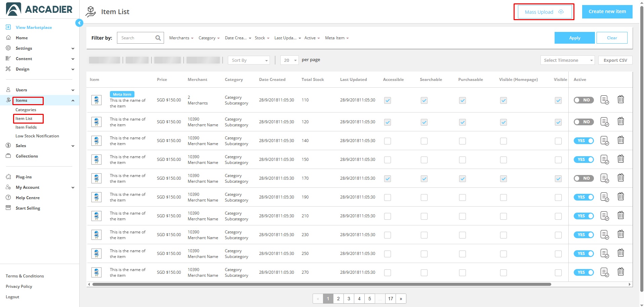Delete the item with stock 120
Viewport: 644px width, 307px height.
621,121
